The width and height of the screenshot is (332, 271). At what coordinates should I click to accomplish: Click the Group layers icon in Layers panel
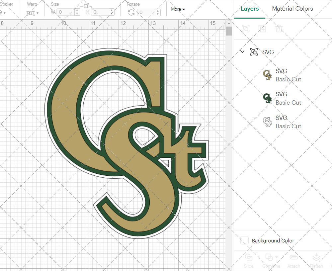point(246,28)
